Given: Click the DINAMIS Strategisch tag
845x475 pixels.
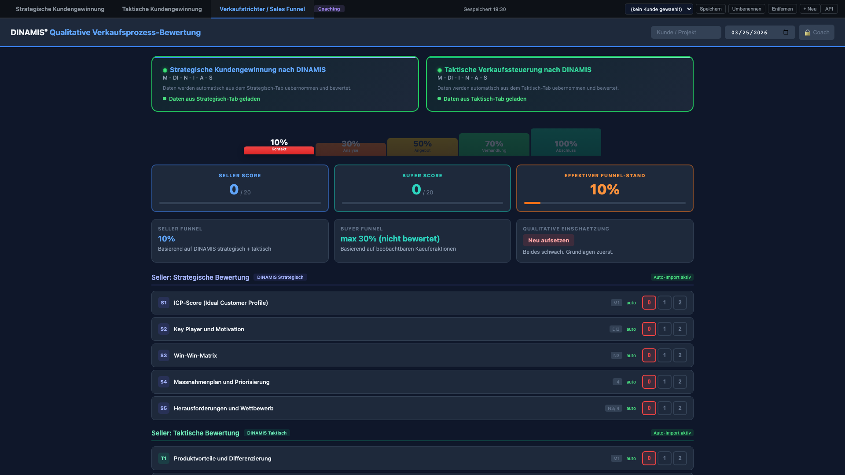Looking at the screenshot, I should [x=280, y=277].
